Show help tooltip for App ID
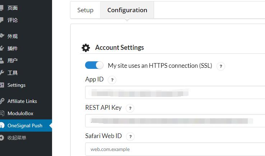This screenshot has height=156, width=265. (112, 80)
